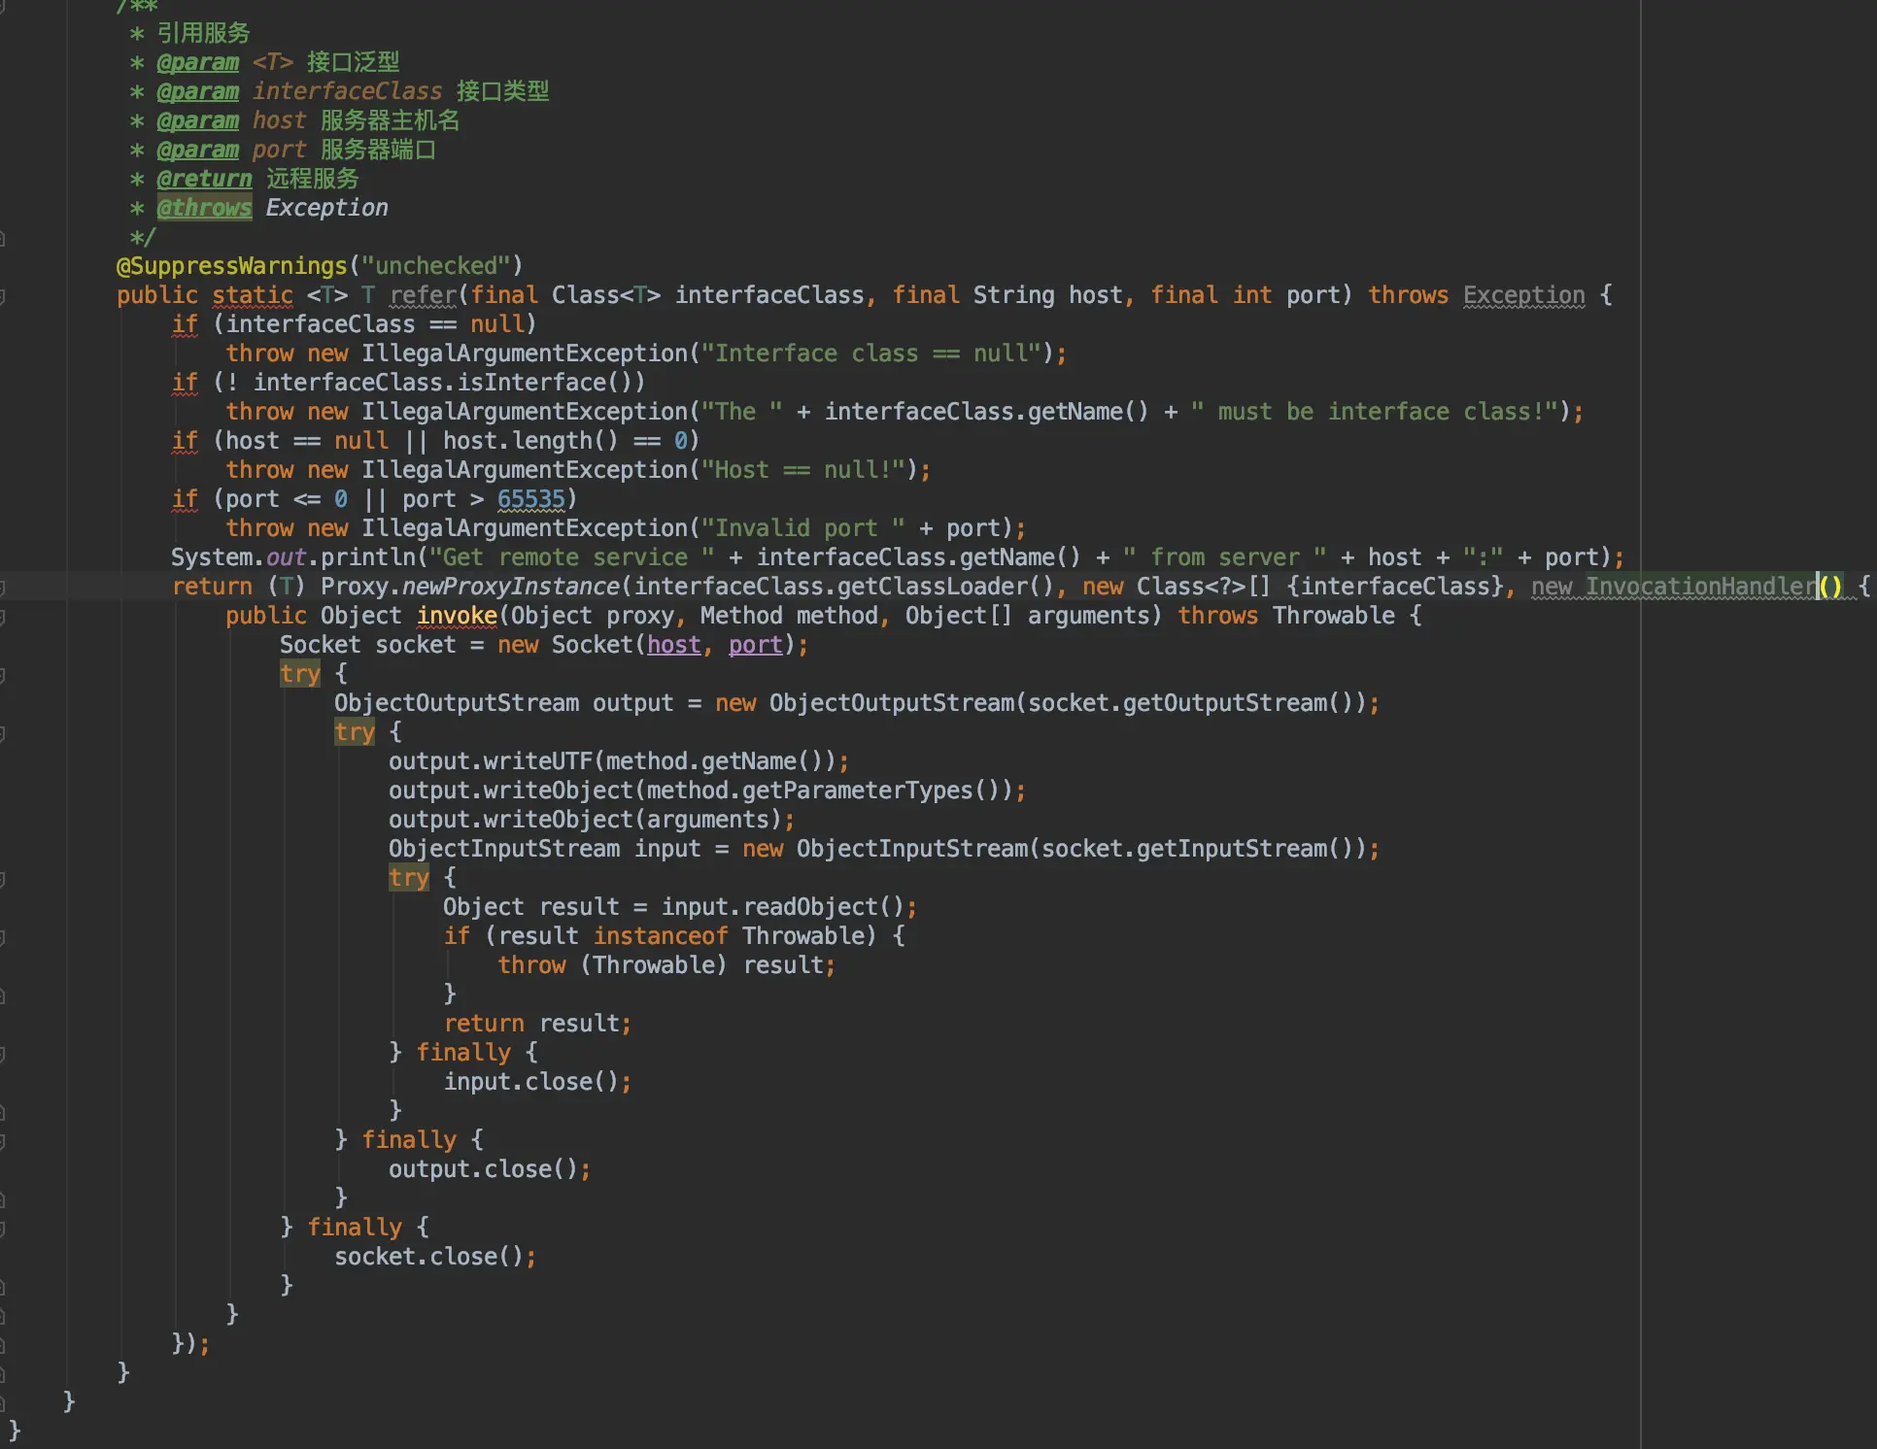Click the highlighted @throws Javadoc tag
1877x1449 pixels.
coord(204,208)
